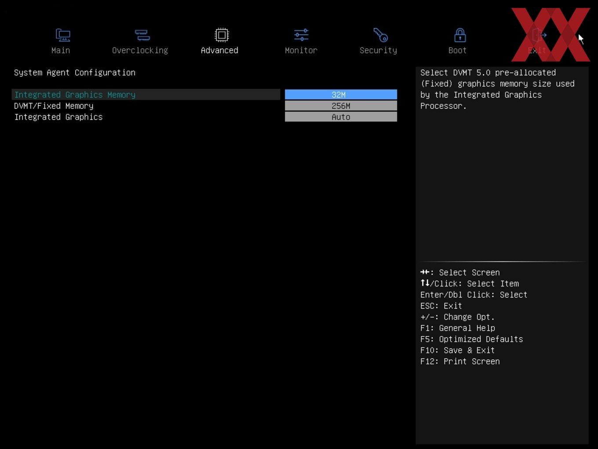
Task: Open the Auto integrated graphics option
Action: [x=341, y=117]
